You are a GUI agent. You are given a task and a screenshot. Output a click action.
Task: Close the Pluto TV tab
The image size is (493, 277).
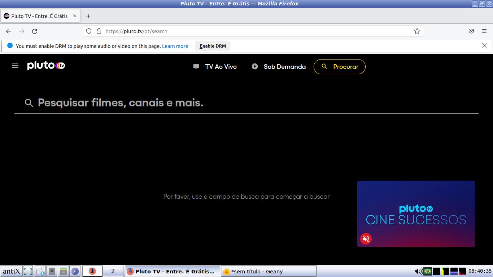click(75, 16)
